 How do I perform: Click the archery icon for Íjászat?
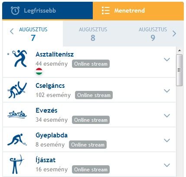[17, 164]
